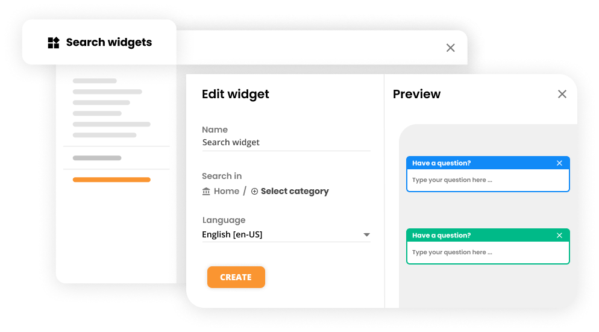This screenshot has width=599, height=332.
Task: Dismiss the blue question widget
Action: click(x=559, y=163)
